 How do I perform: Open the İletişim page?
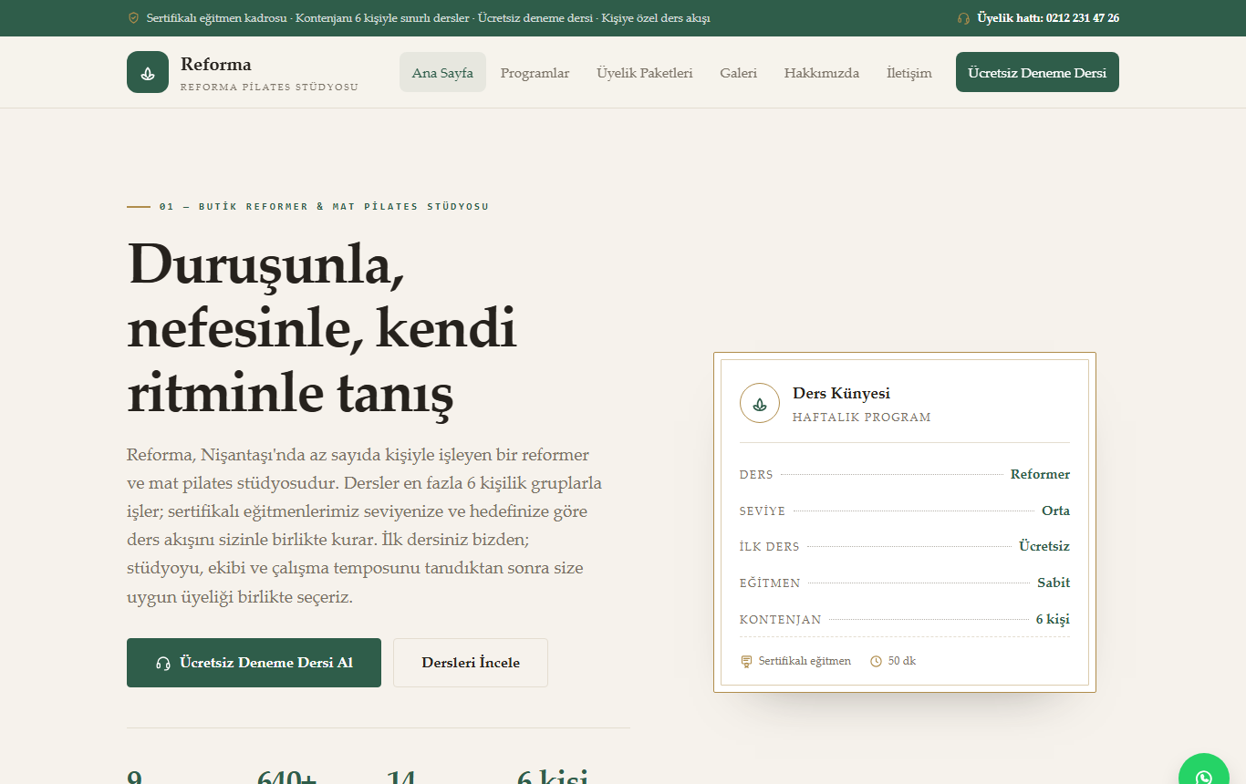click(909, 73)
